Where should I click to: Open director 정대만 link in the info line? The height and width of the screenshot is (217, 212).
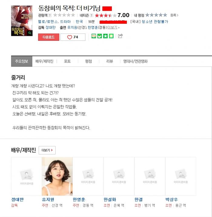tap(51, 27)
